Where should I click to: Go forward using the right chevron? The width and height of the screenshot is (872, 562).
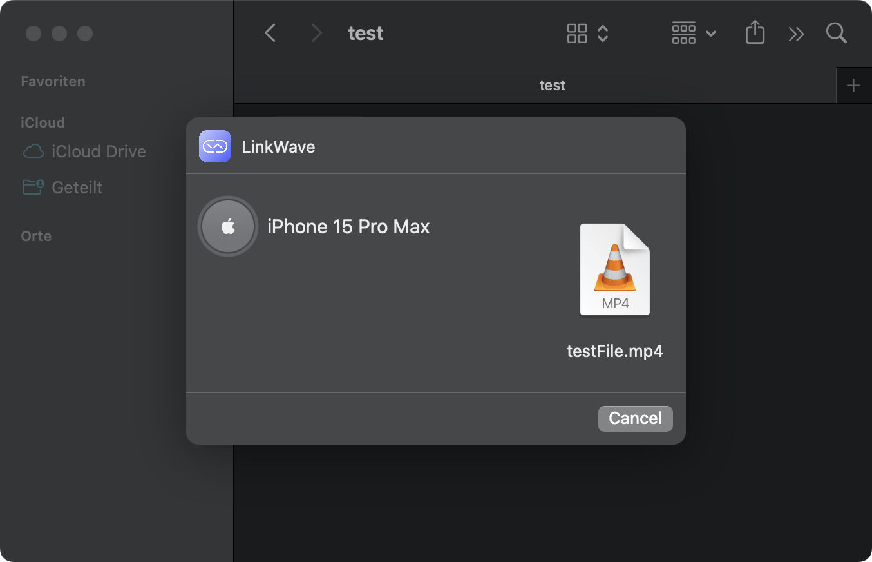(x=316, y=33)
